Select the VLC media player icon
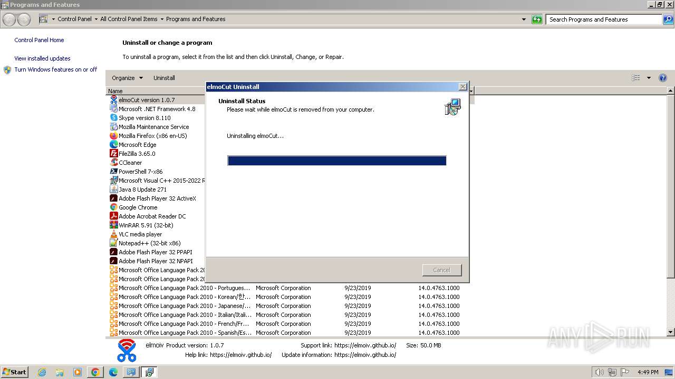This screenshot has width=675, height=379. 113,234
